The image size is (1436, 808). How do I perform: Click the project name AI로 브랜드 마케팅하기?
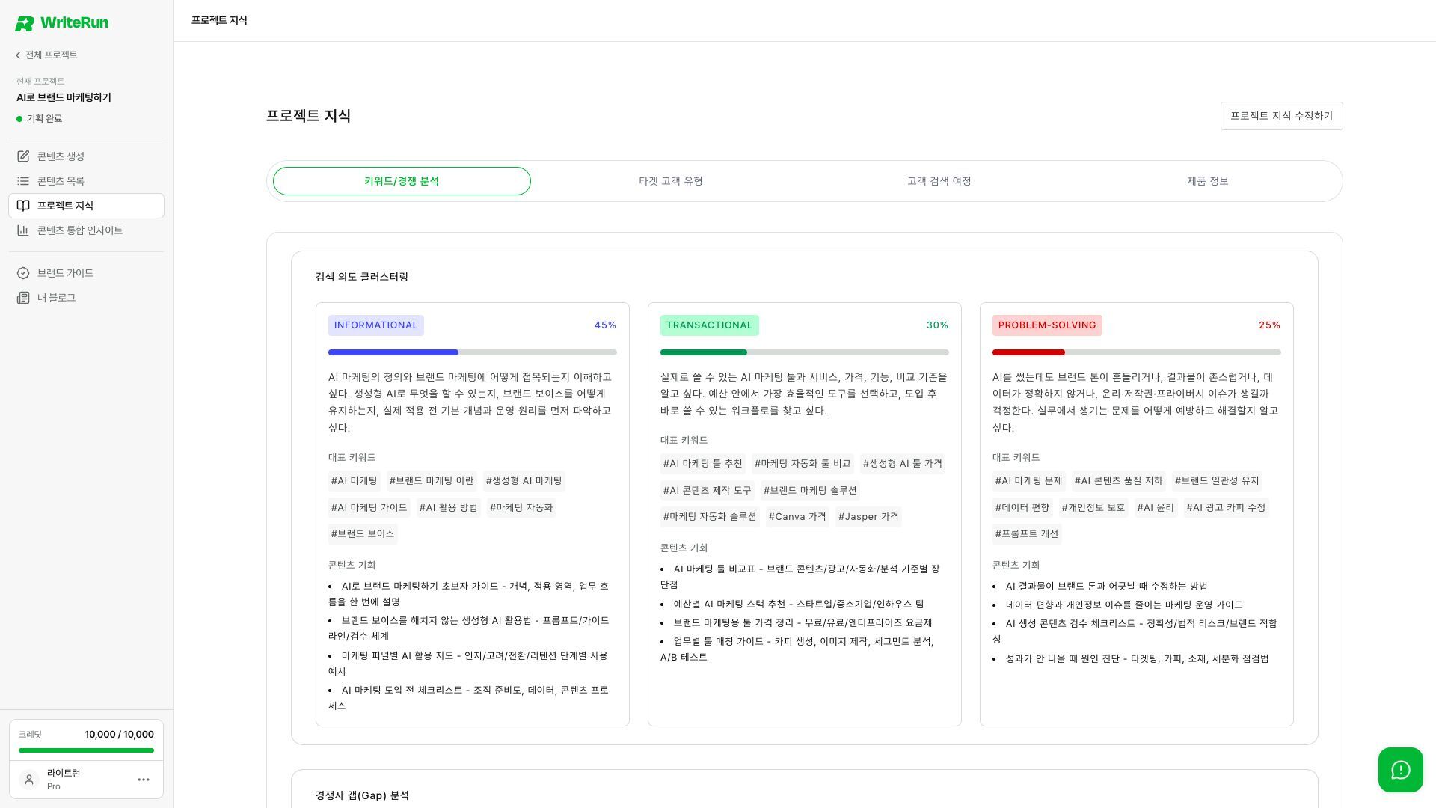tap(64, 97)
